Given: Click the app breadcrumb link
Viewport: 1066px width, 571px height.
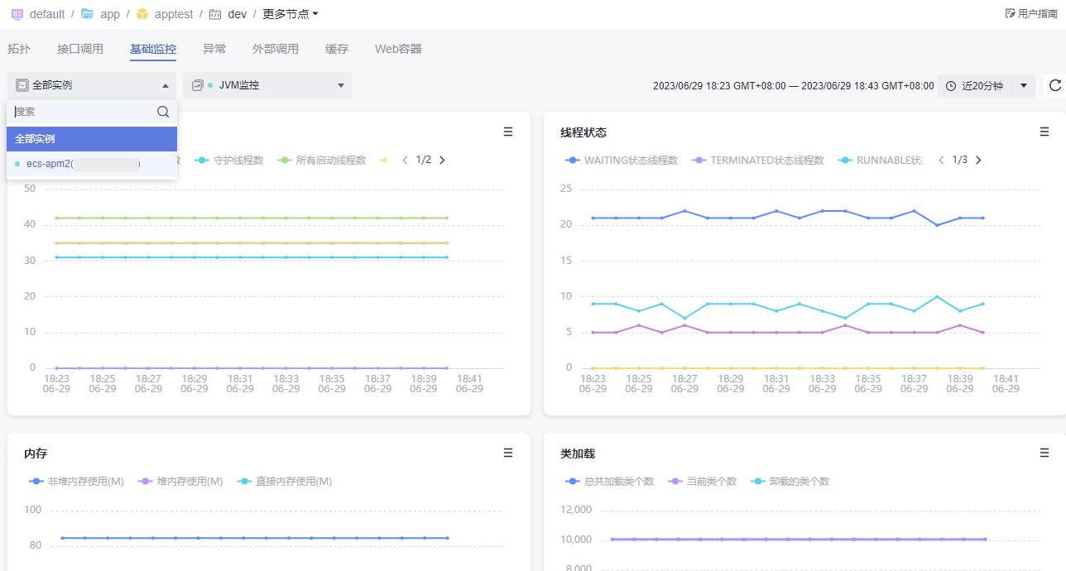Looking at the screenshot, I should 110,14.
